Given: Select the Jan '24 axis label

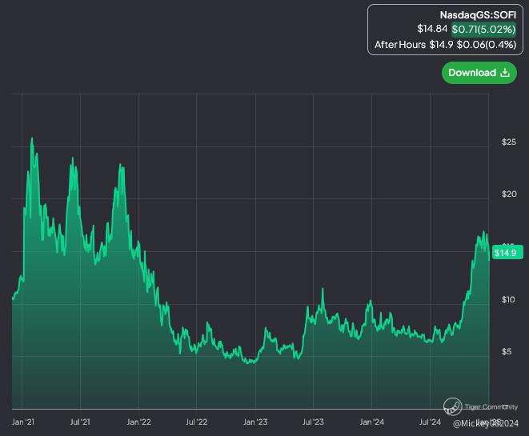Looking at the screenshot, I should (x=372, y=422).
